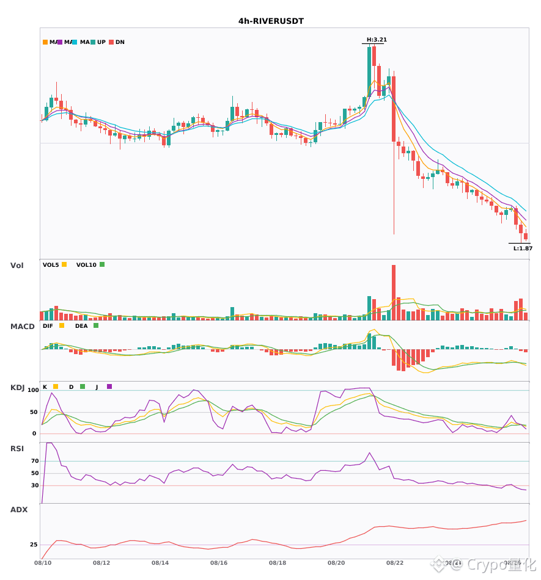Click the orange MA legend swatch
This screenshot has height=580, width=541.
point(45,42)
